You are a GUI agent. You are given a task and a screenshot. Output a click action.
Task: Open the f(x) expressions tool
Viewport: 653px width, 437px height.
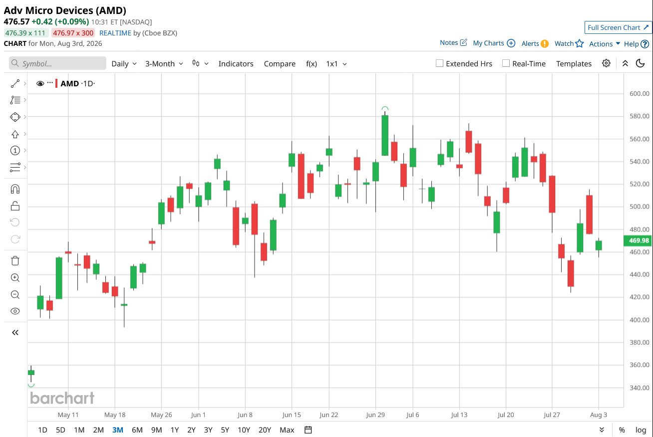click(312, 63)
